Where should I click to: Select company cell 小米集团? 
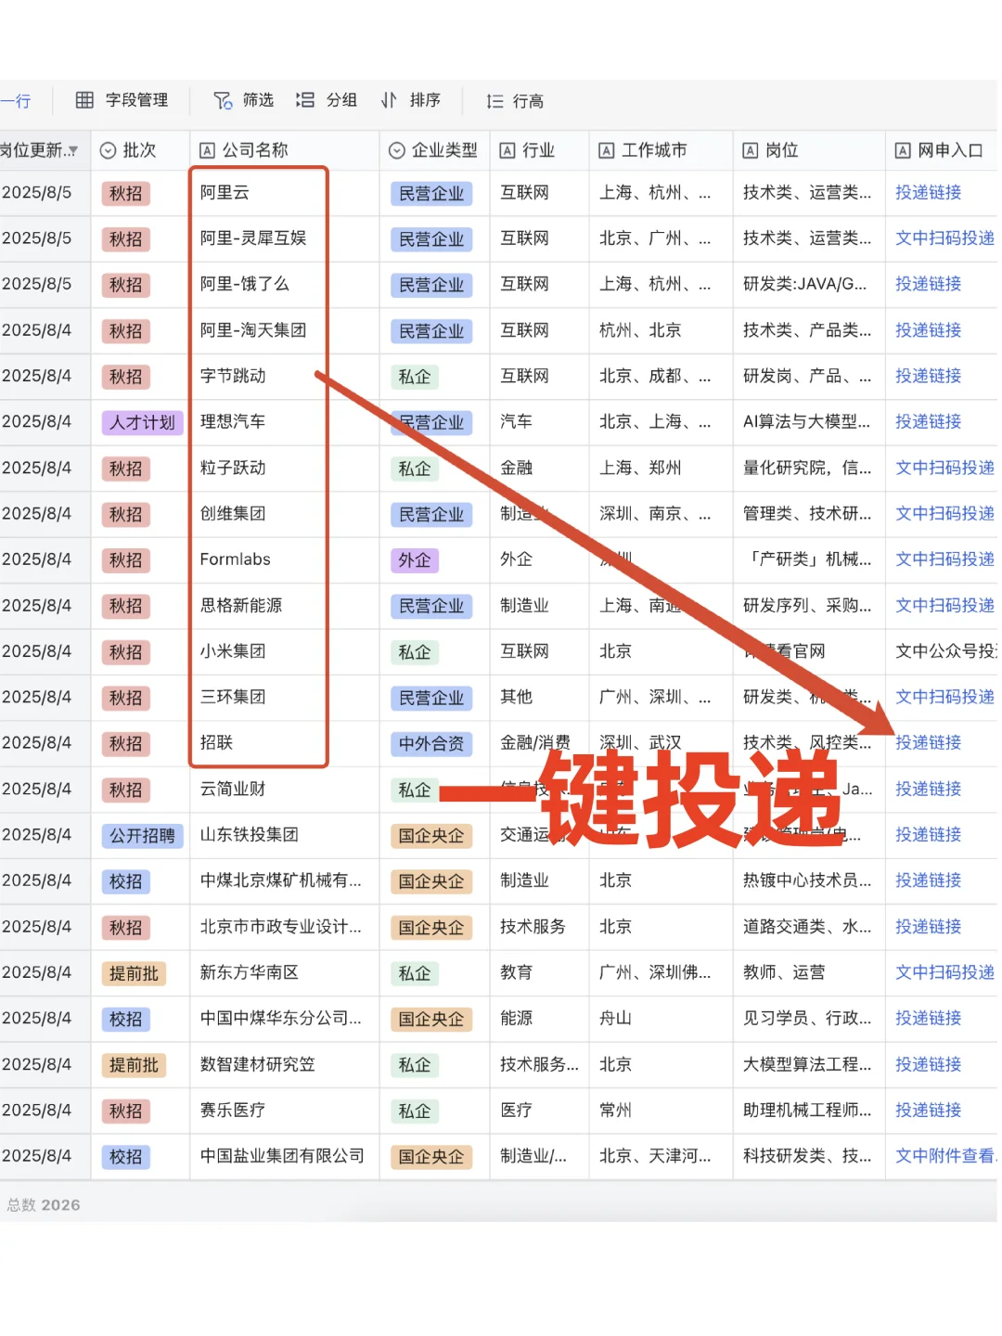285,651
